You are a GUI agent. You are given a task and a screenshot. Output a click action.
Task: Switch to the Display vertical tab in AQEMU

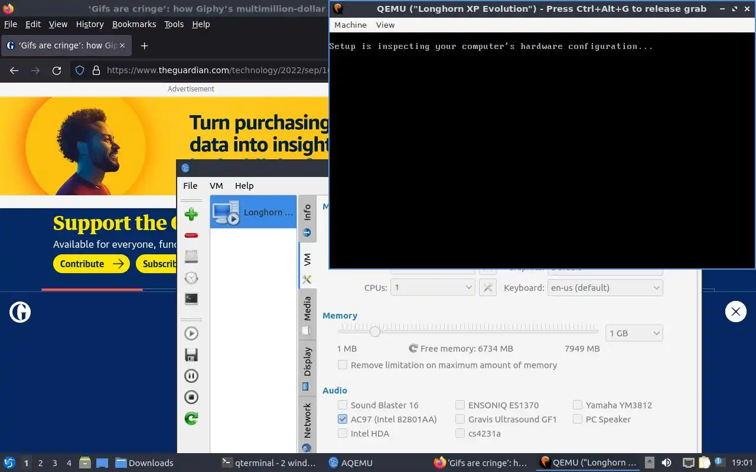(307, 369)
